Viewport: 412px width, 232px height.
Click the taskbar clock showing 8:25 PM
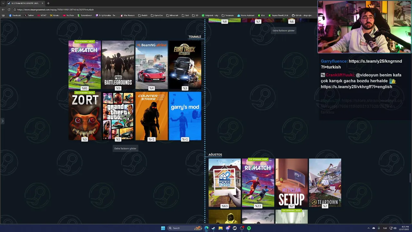(404, 228)
